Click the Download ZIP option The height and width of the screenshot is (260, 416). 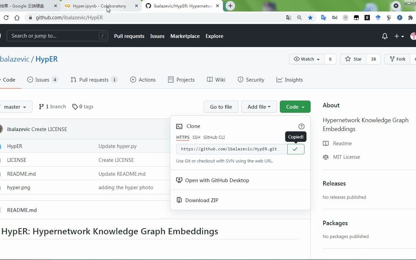(202, 200)
